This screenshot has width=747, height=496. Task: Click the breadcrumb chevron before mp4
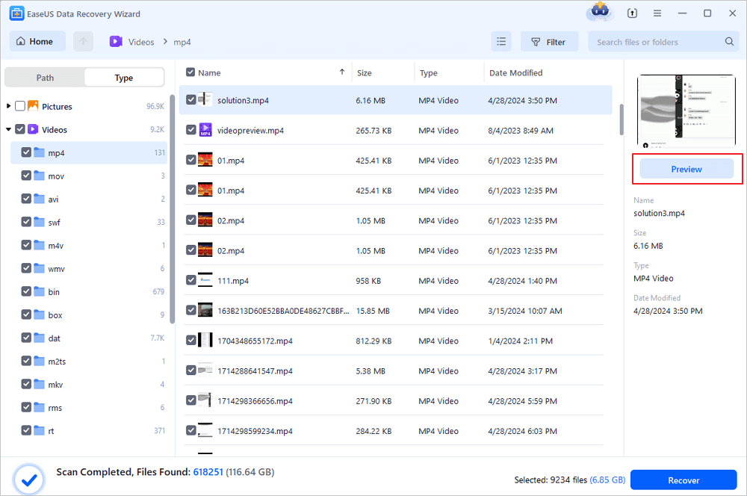[x=165, y=41]
